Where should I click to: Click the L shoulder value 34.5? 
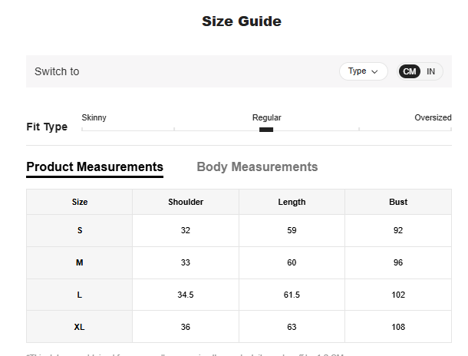[x=186, y=295]
